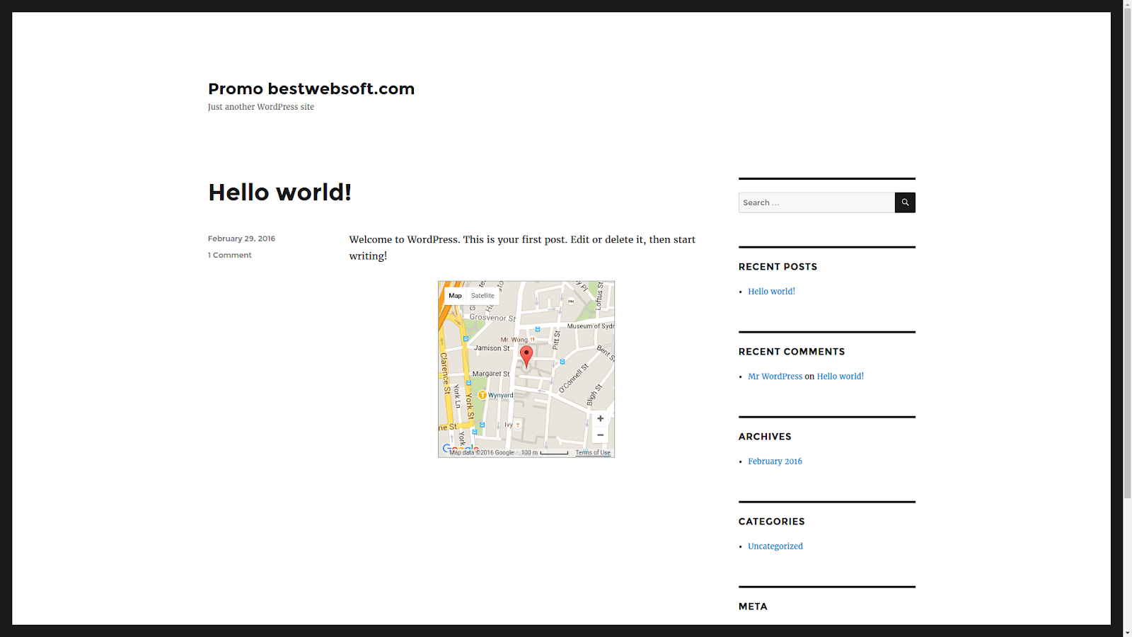1132x637 pixels.
Task: Focus the Search input field
Action: point(816,202)
